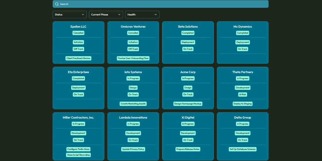Click the Off Track badge under Omicron Ventures
The image size is (322, 161).
133,49
